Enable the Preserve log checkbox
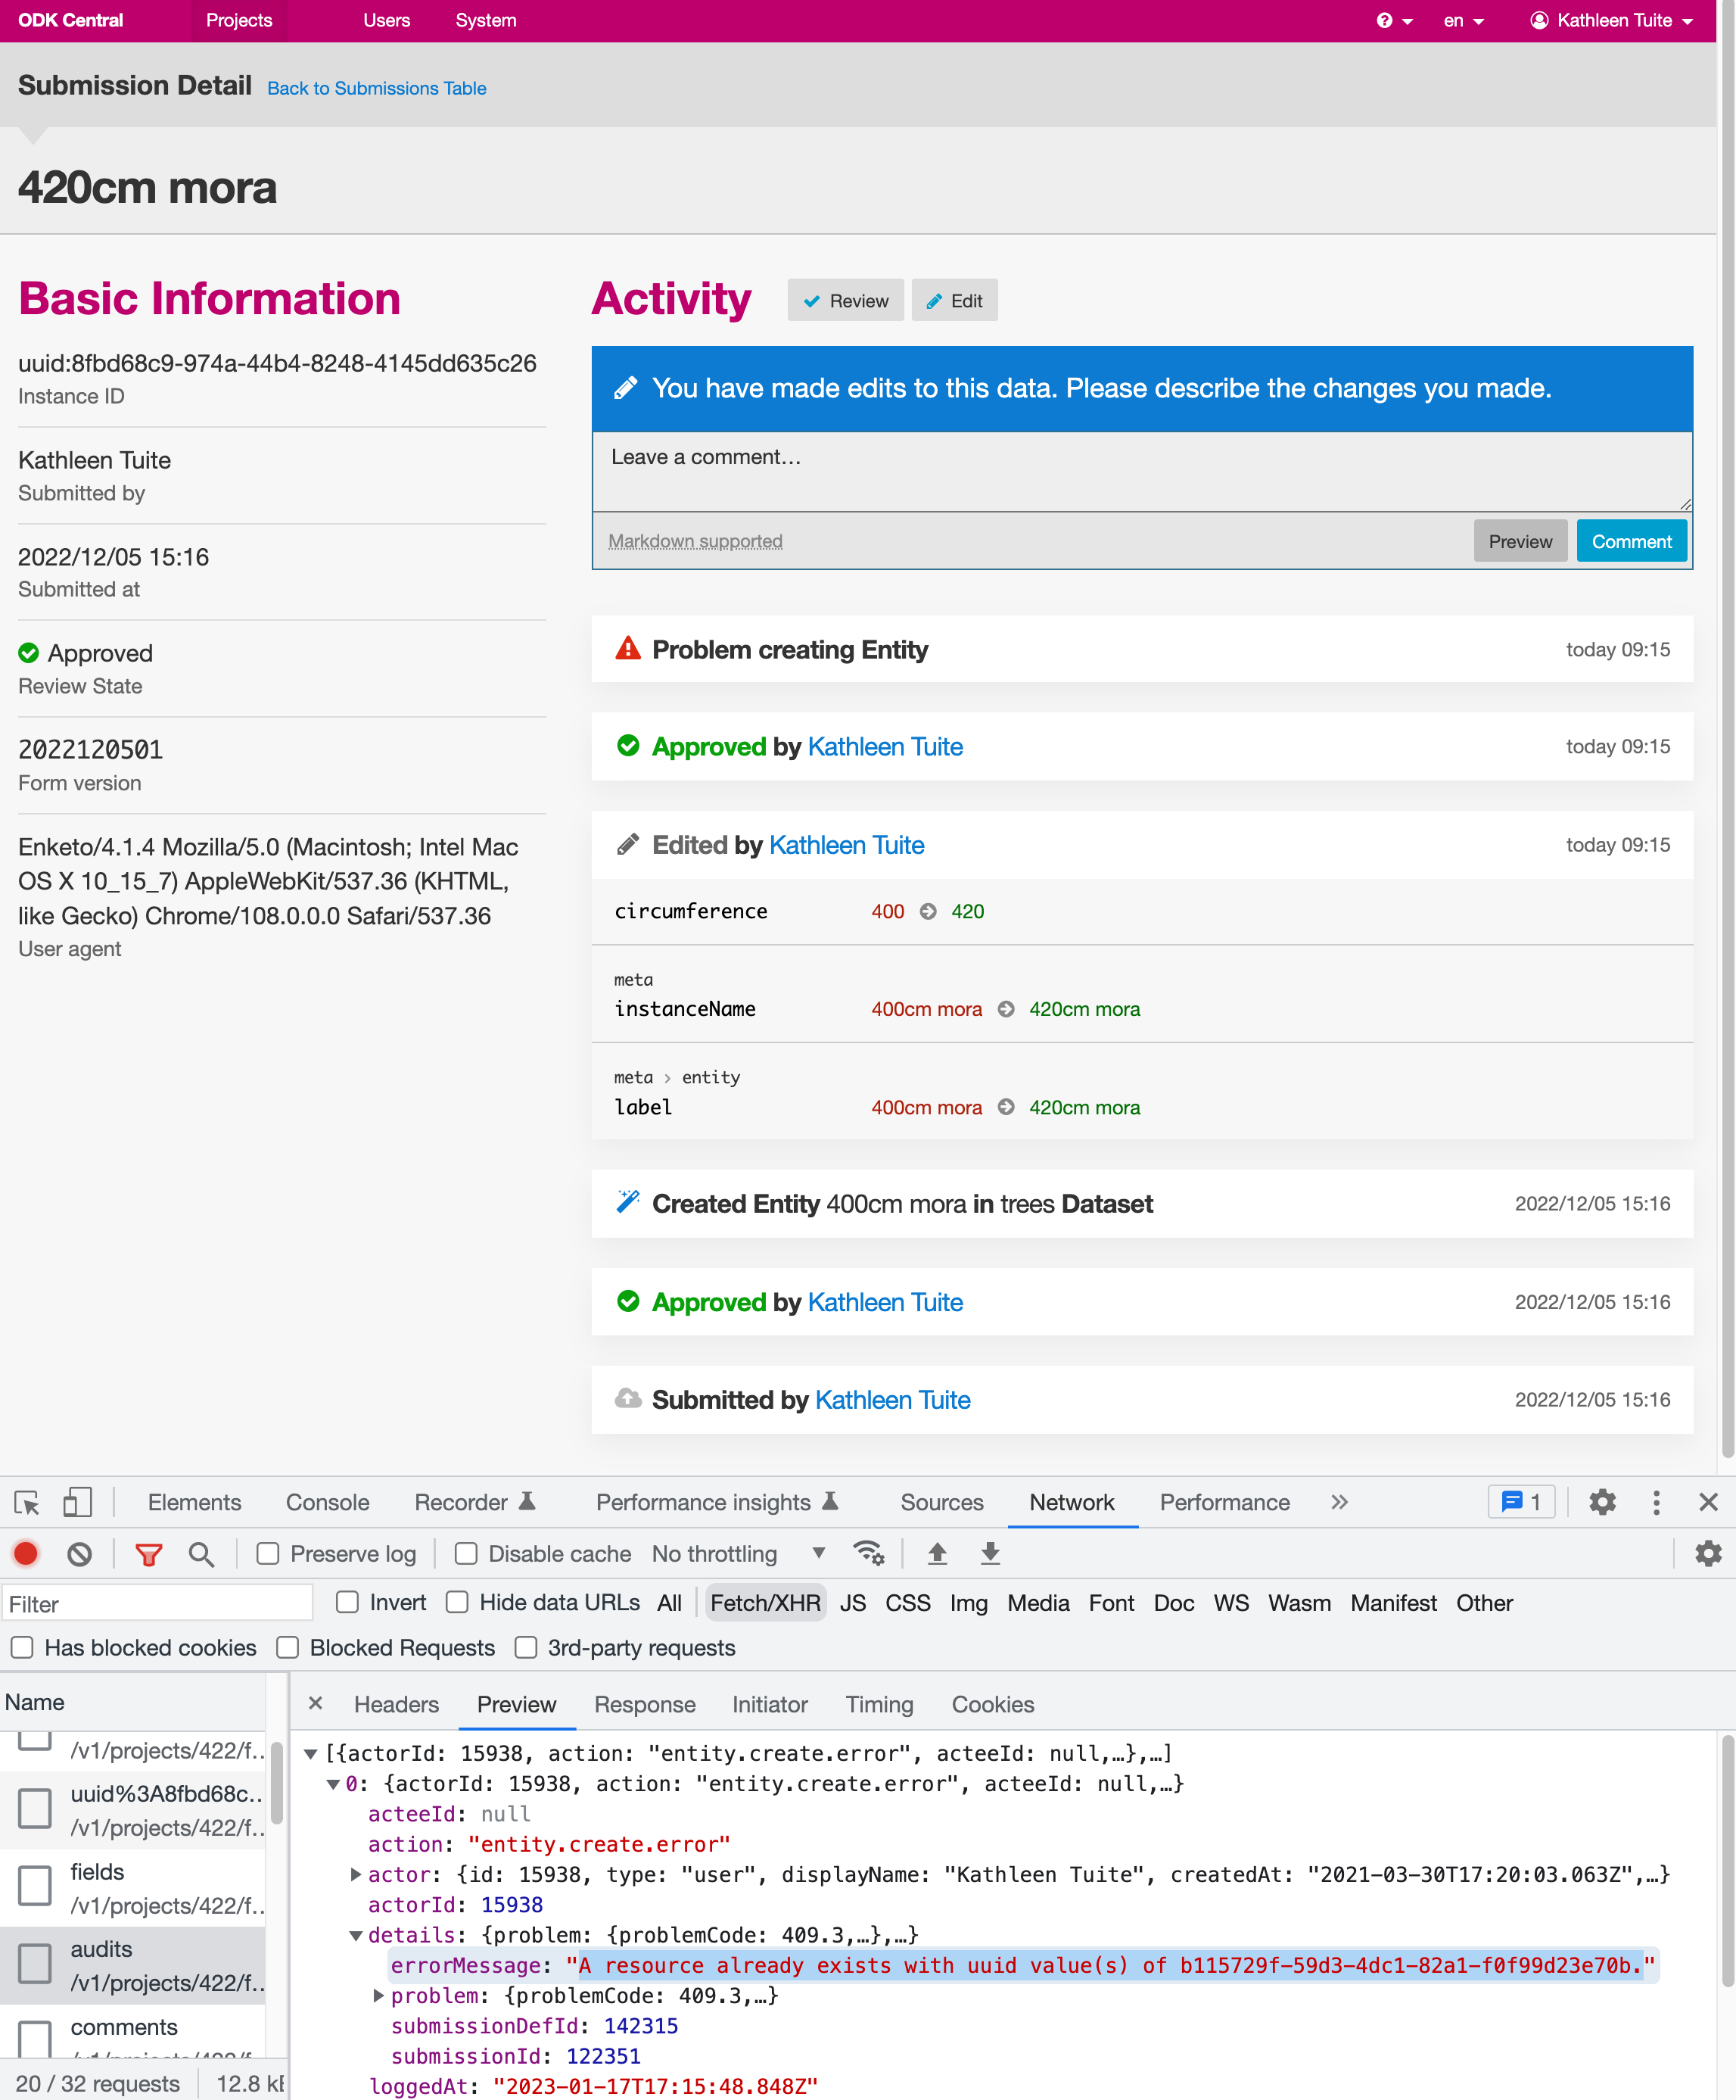The height and width of the screenshot is (2100, 1736). [268, 1553]
